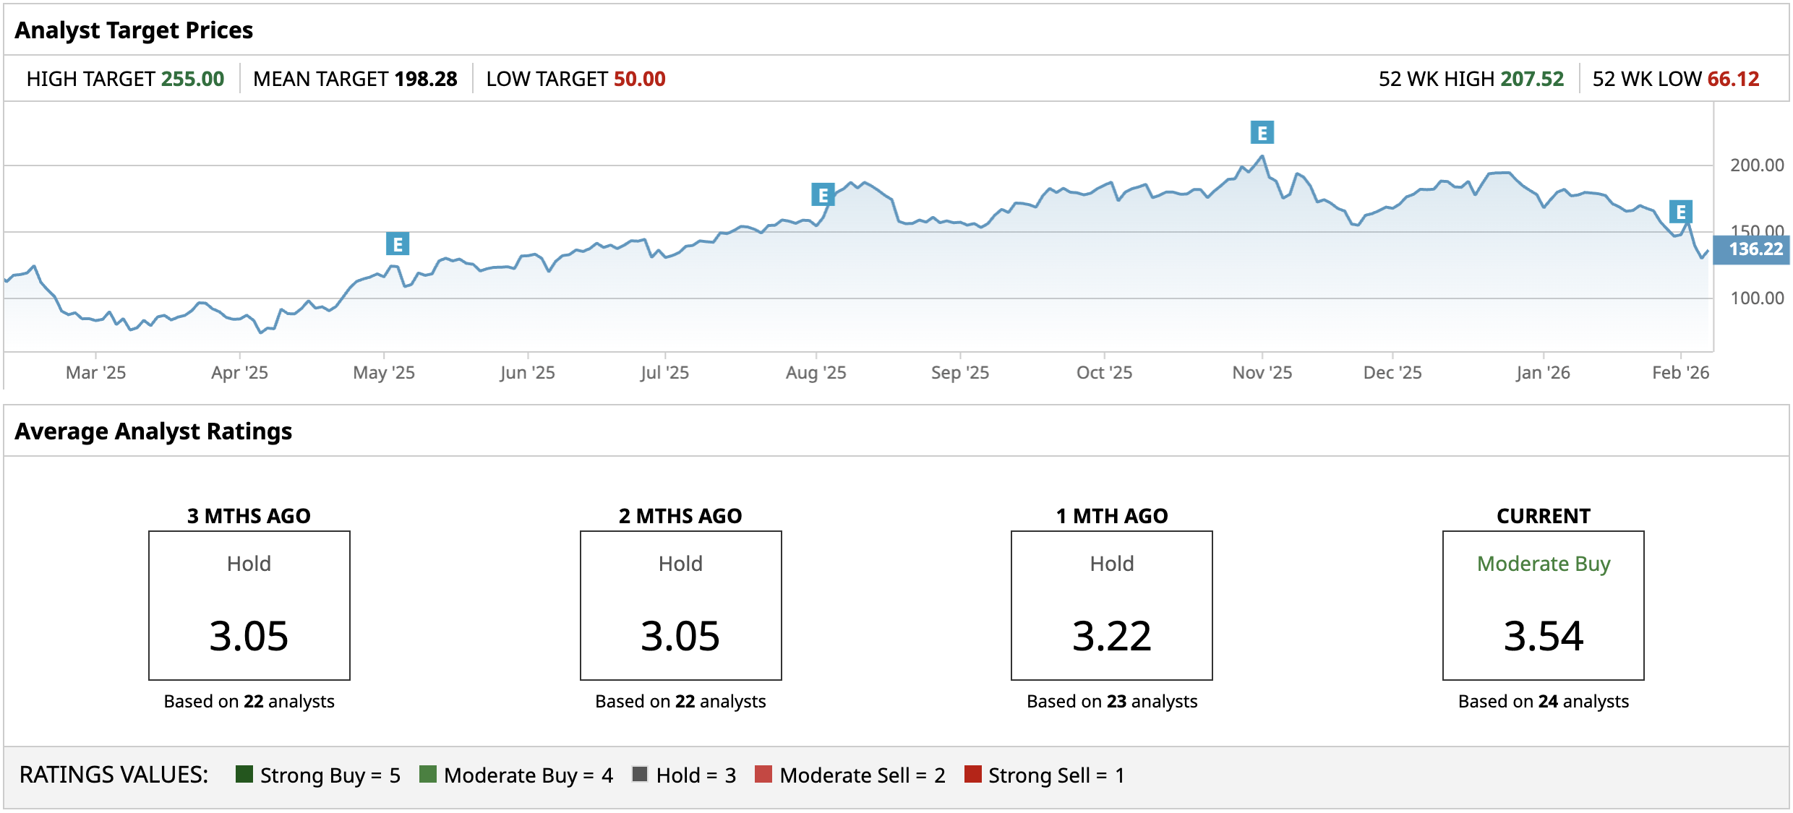
Task: Click the Nov '25 earnings E marker
Action: tap(1262, 133)
